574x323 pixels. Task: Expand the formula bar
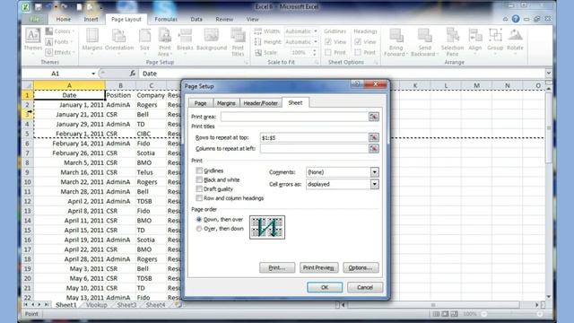[548, 74]
